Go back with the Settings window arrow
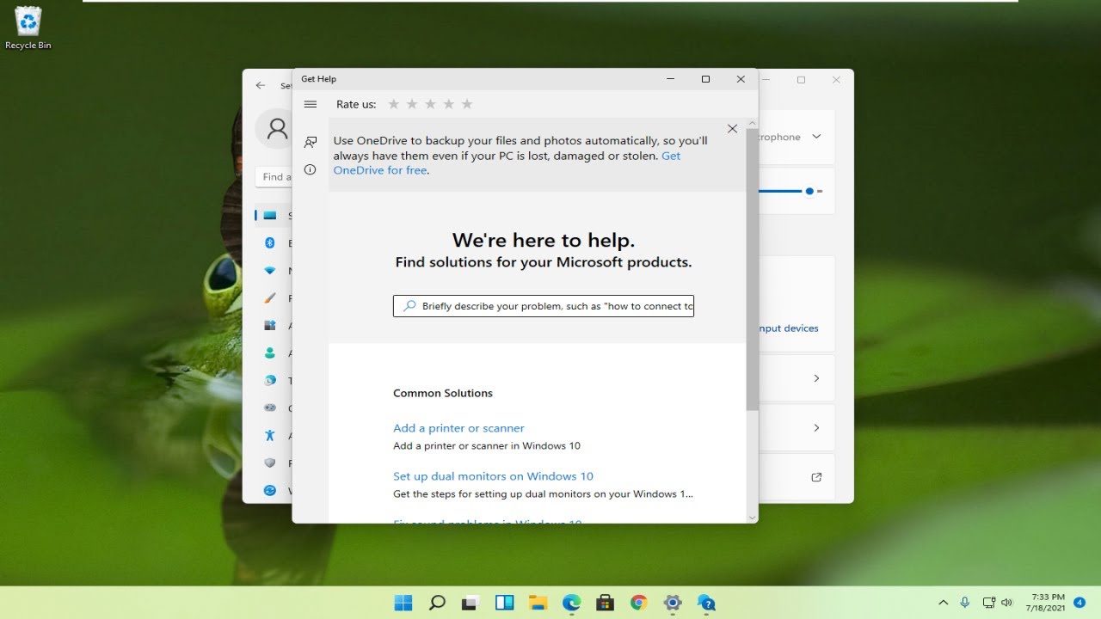The width and height of the screenshot is (1101, 619). coord(261,85)
